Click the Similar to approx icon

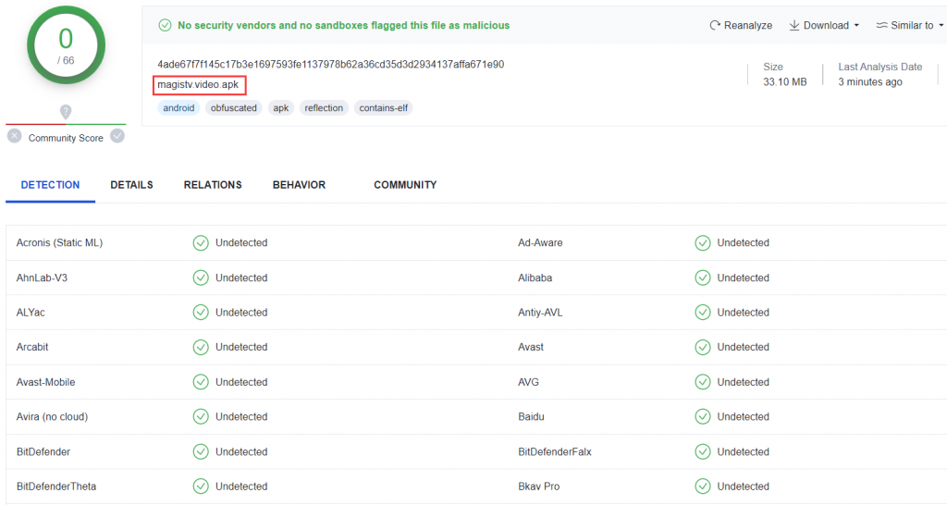pyautogui.click(x=881, y=25)
